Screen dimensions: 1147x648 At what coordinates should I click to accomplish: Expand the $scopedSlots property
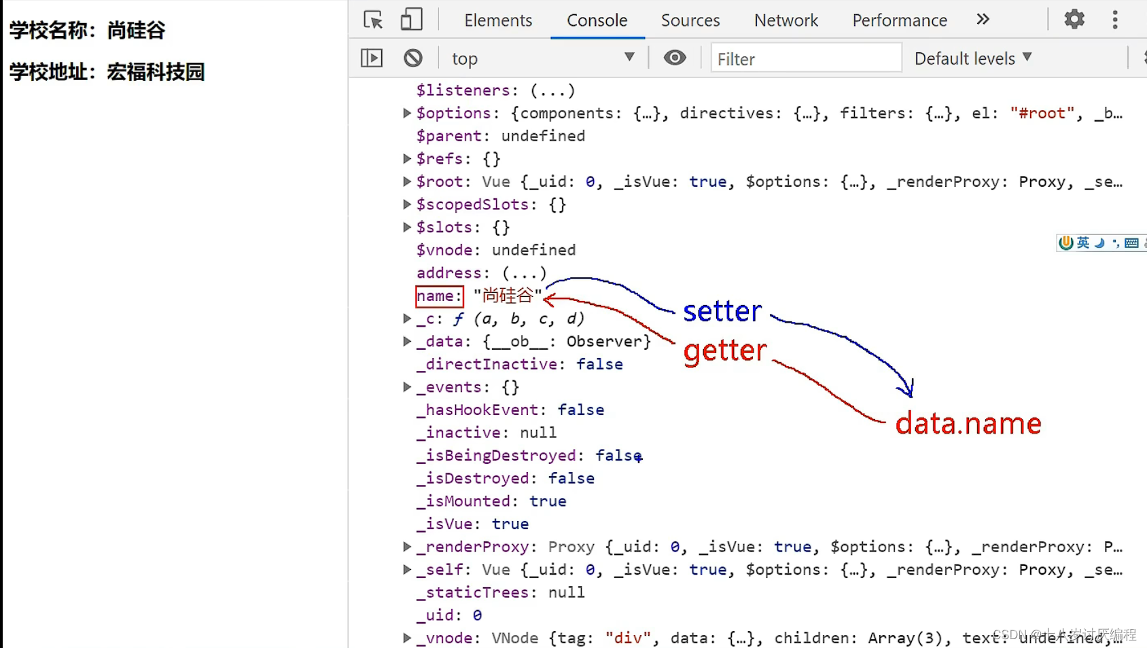tap(406, 204)
